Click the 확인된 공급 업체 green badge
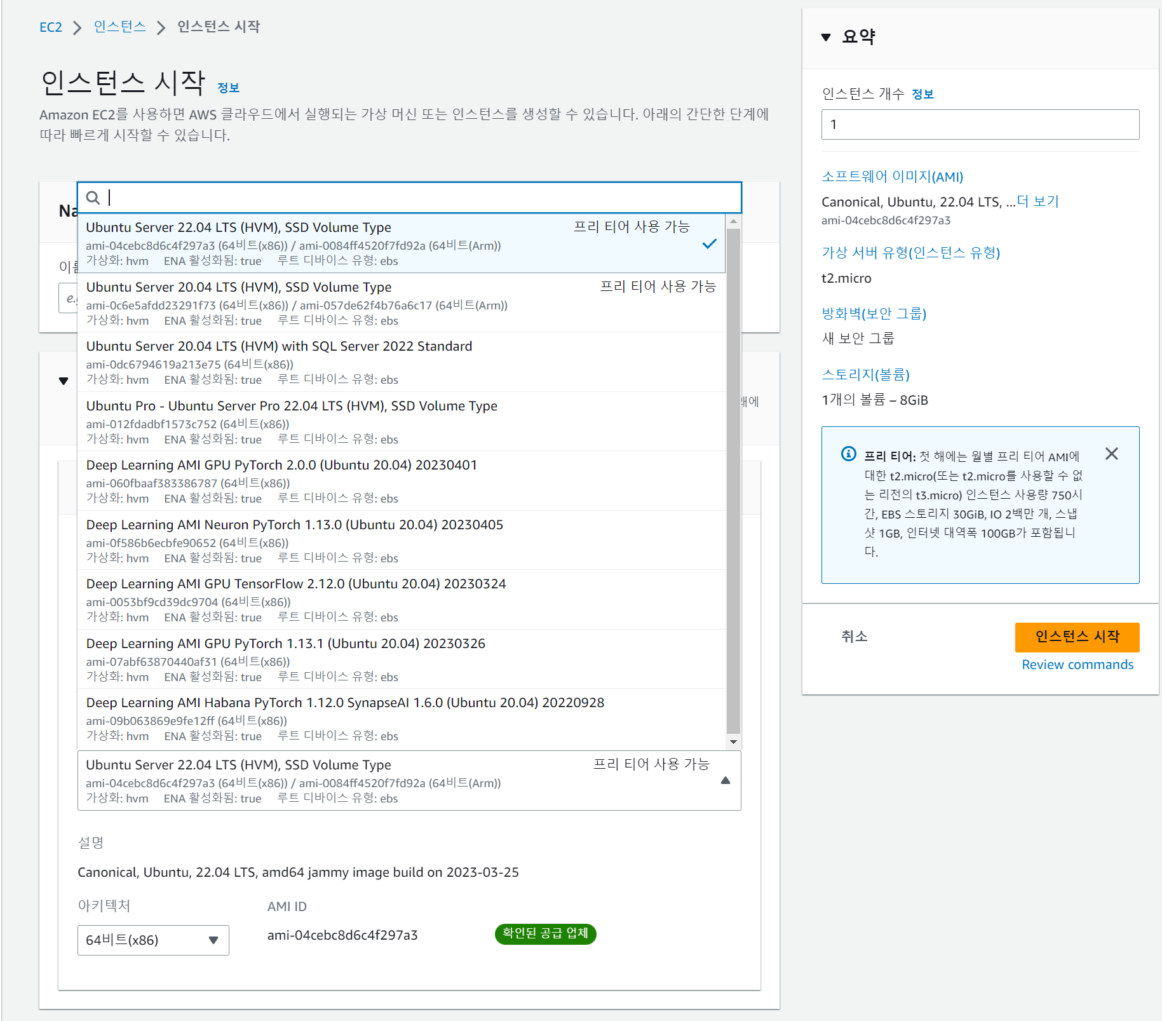Image resolution: width=1162 pixels, height=1021 pixels. 545,934
